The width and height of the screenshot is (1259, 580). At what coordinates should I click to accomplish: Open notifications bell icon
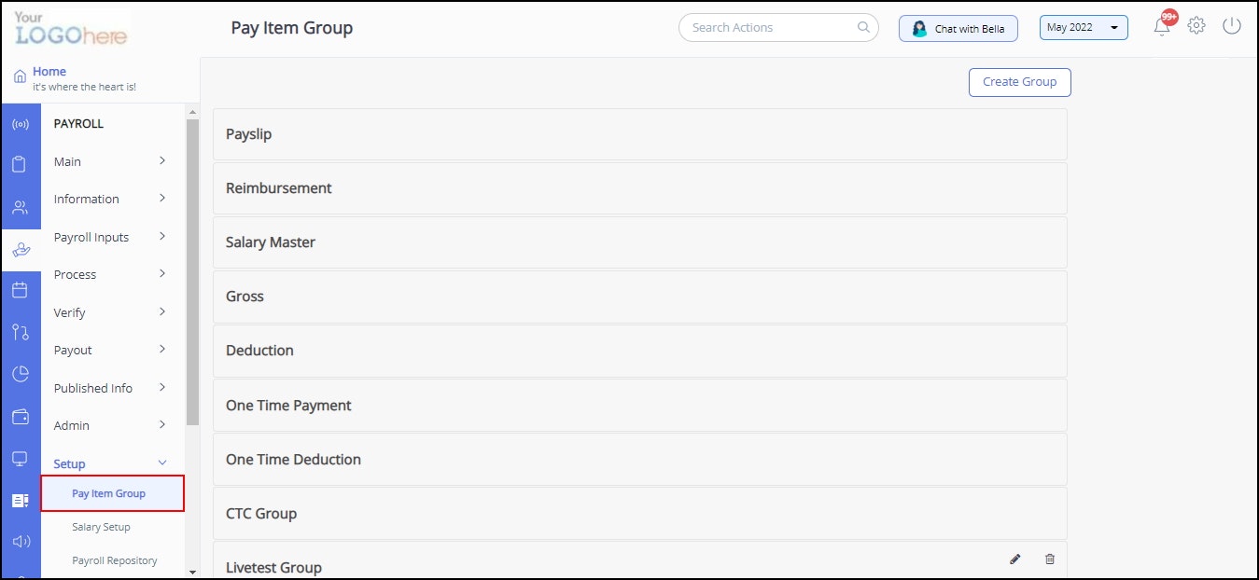click(1162, 26)
